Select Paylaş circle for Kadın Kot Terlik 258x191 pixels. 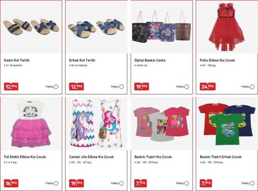(x=56, y=87)
